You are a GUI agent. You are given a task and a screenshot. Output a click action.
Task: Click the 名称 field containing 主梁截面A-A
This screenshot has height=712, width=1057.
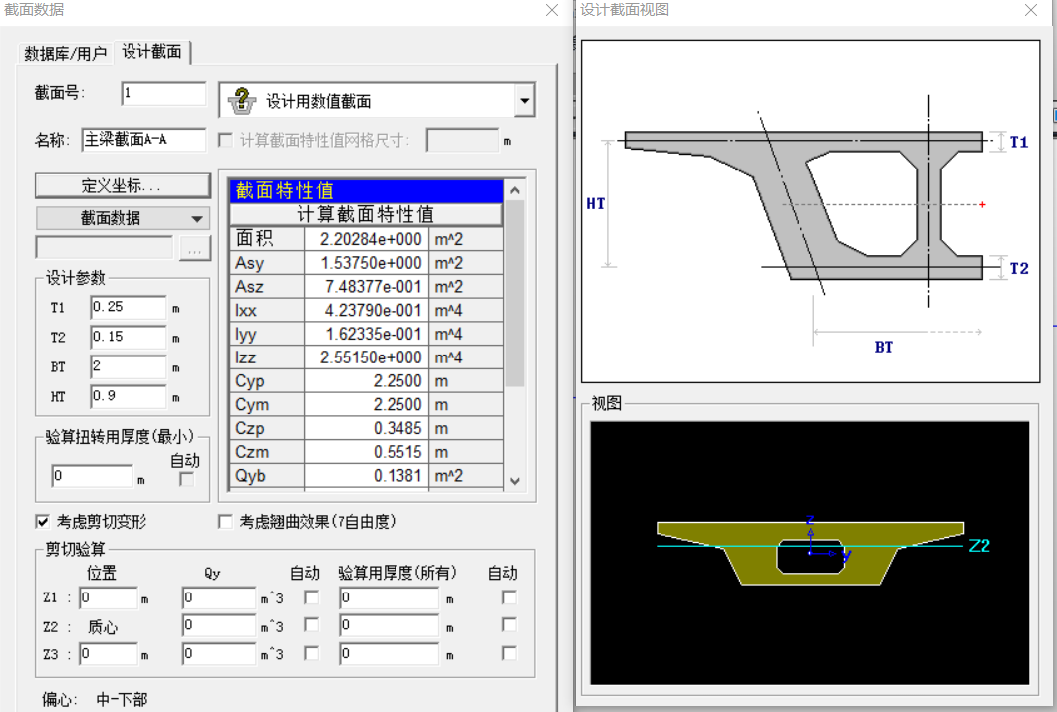pos(143,140)
